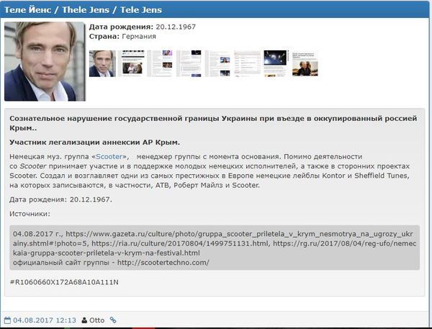Open the permalink chain icon in the footer
The image size is (432, 329).
[x=113, y=320]
